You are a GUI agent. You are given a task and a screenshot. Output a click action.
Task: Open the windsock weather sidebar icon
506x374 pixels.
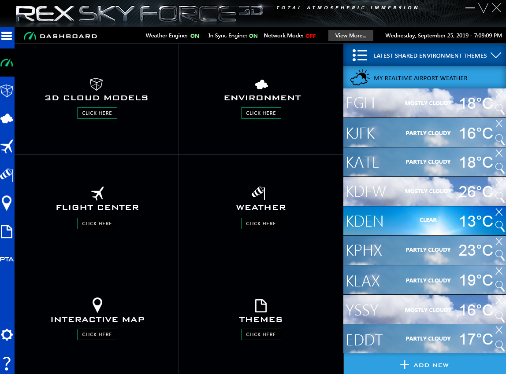[7, 175]
